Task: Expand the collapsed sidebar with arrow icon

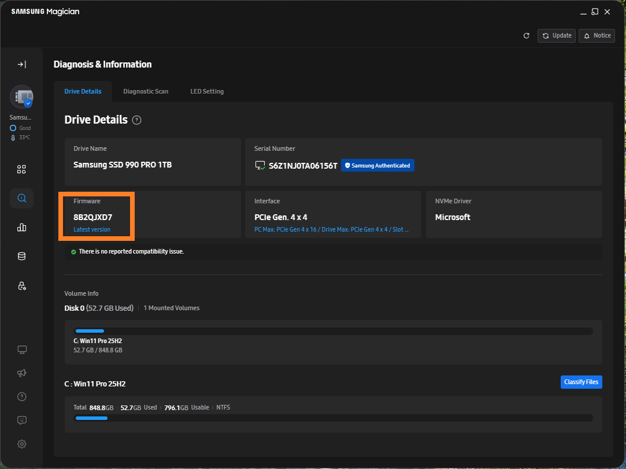Action: pos(21,64)
